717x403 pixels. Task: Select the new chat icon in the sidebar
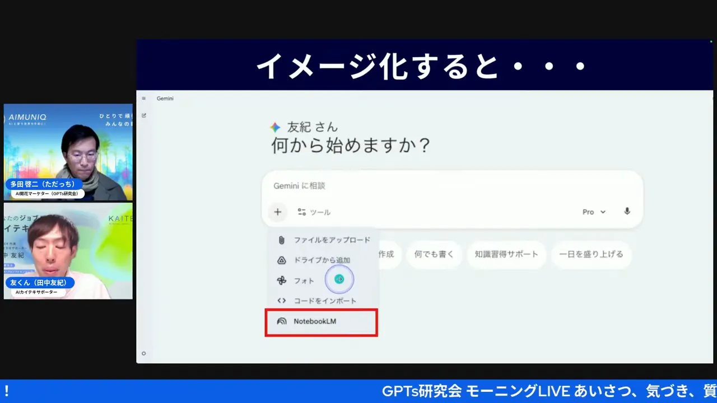144,115
